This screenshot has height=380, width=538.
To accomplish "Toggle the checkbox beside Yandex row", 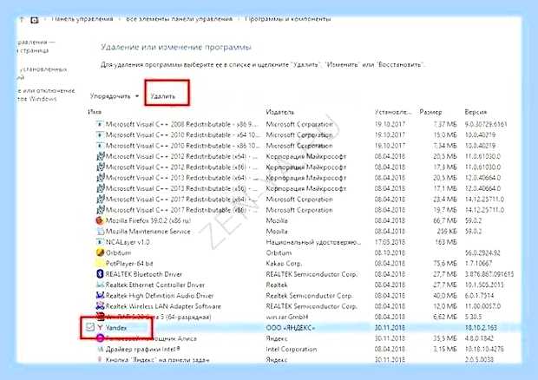I will coord(90,327).
